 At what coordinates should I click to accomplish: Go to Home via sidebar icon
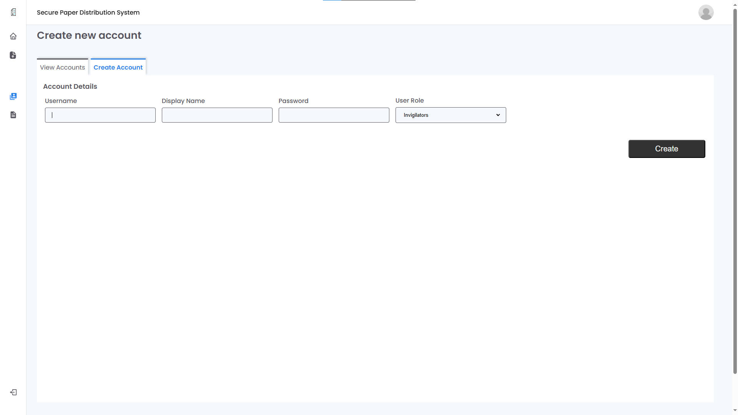click(x=13, y=36)
